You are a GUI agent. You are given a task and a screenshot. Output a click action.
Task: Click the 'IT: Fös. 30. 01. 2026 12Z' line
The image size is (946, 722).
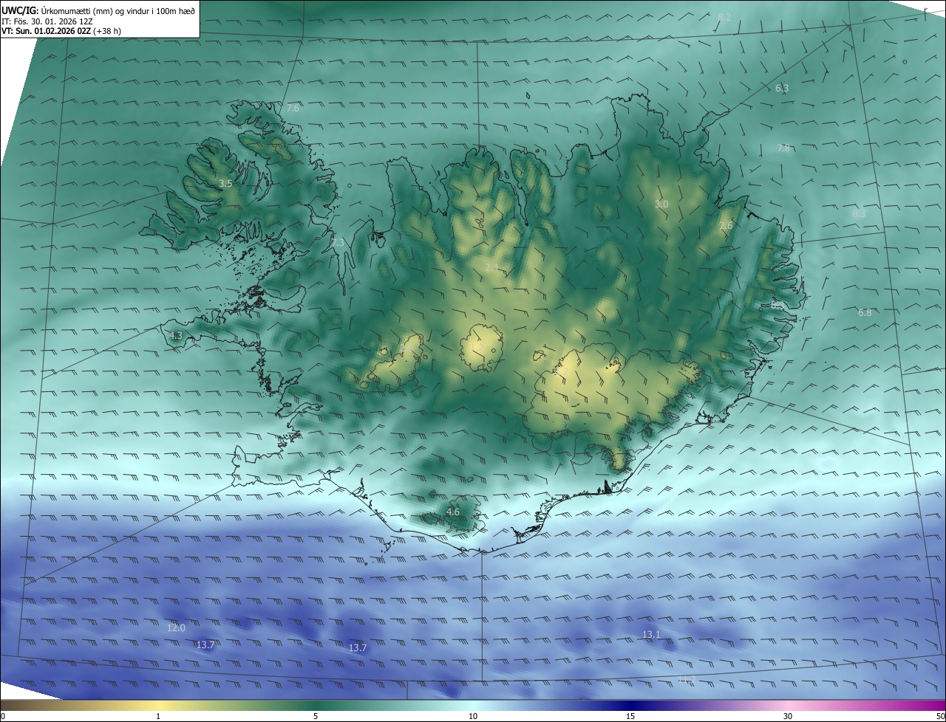tap(47, 21)
